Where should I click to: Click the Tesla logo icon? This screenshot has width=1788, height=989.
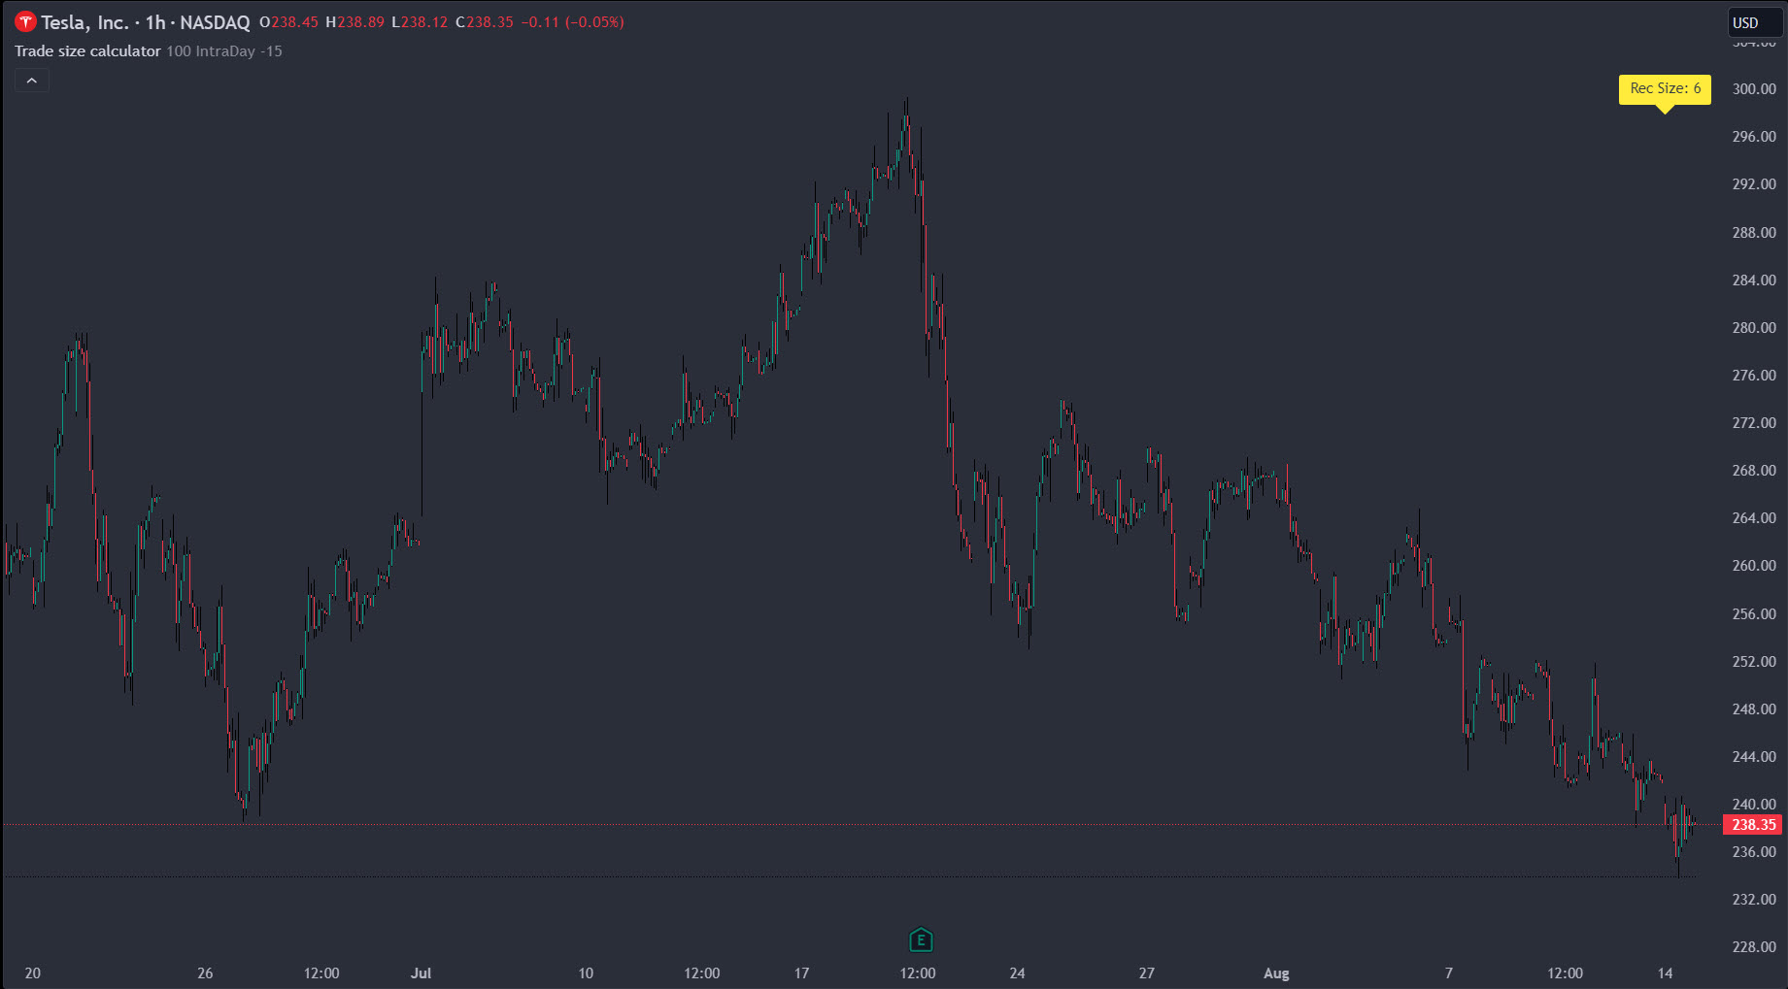point(25,19)
